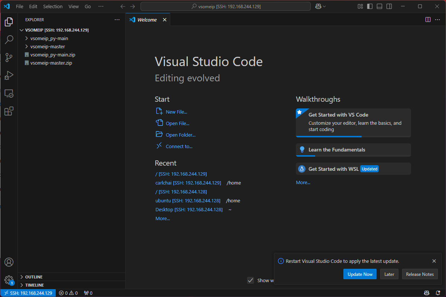Open the File menu

[20, 6]
